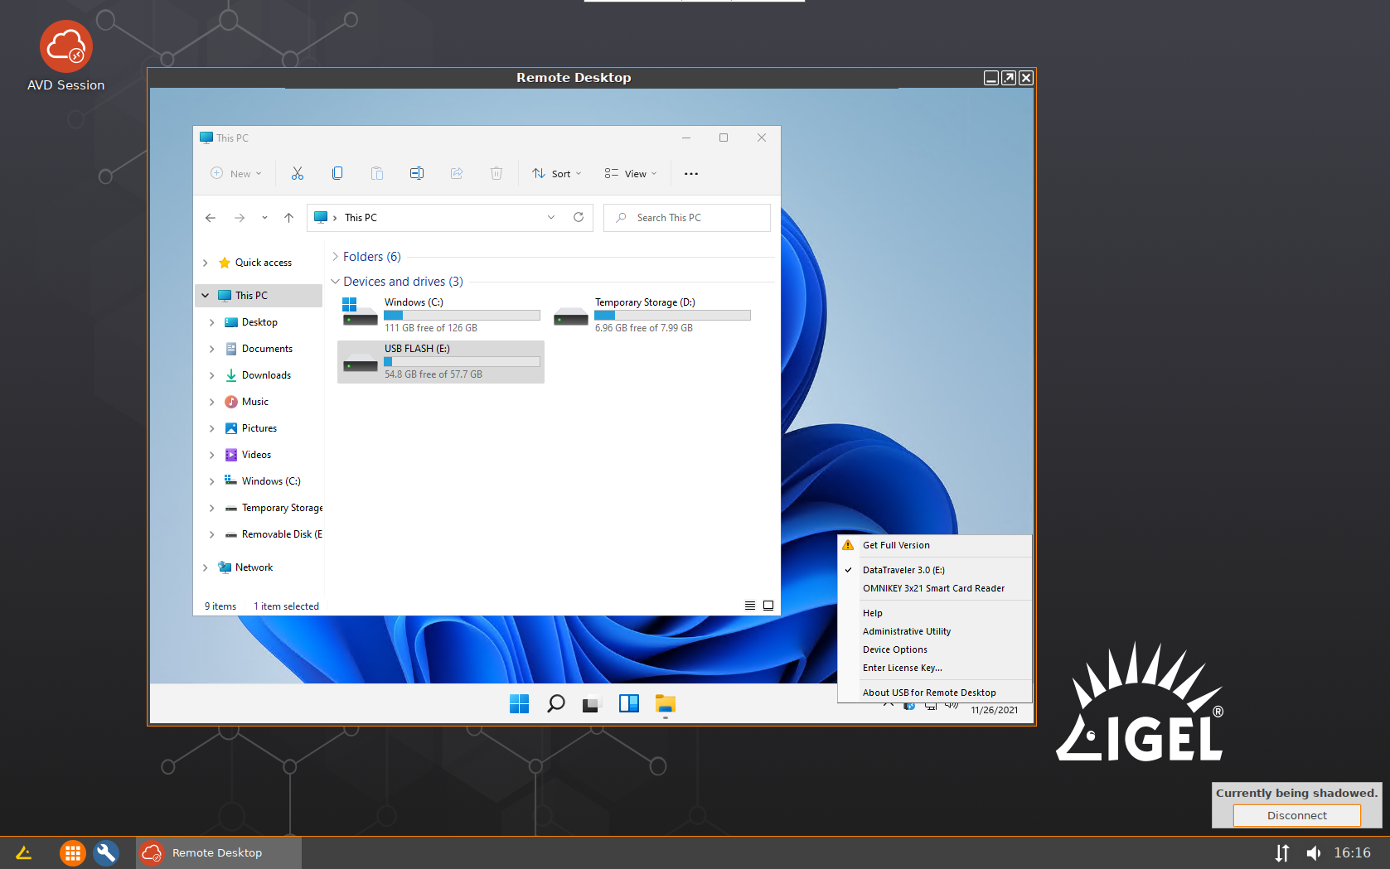Open IGEL setup wrench icon
Image resolution: width=1390 pixels, height=869 pixels.
pyautogui.click(x=106, y=852)
